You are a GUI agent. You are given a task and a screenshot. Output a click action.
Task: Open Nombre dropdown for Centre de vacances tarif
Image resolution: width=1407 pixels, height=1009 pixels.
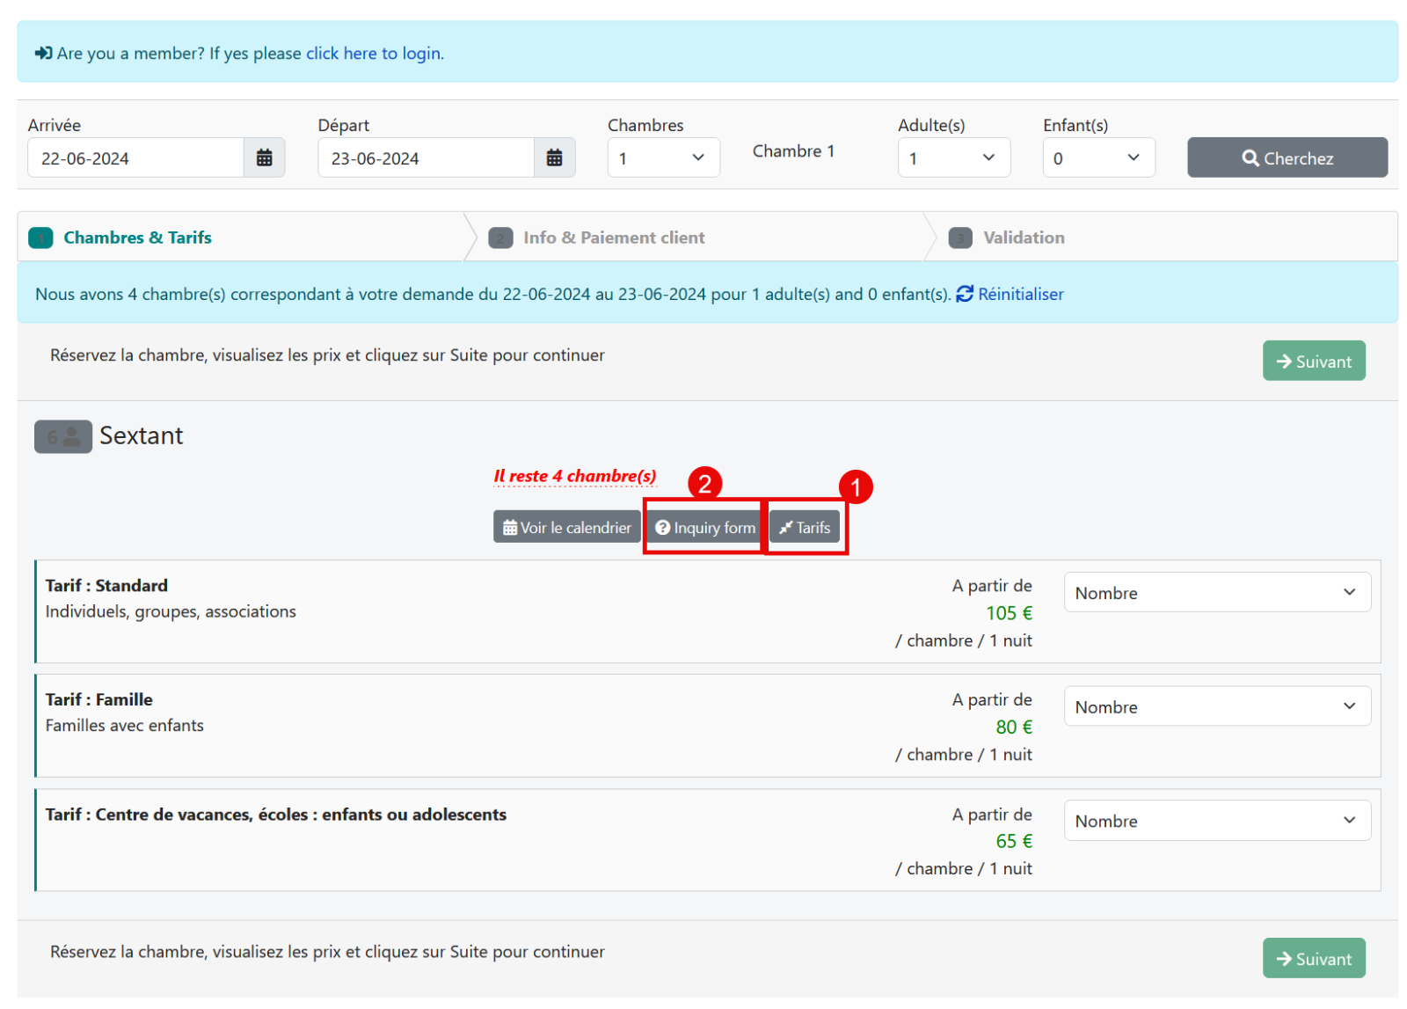[x=1216, y=821]
